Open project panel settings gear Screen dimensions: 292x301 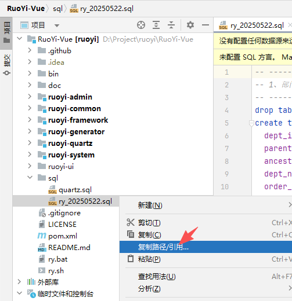pyautogui.click(x=190, y=25)
